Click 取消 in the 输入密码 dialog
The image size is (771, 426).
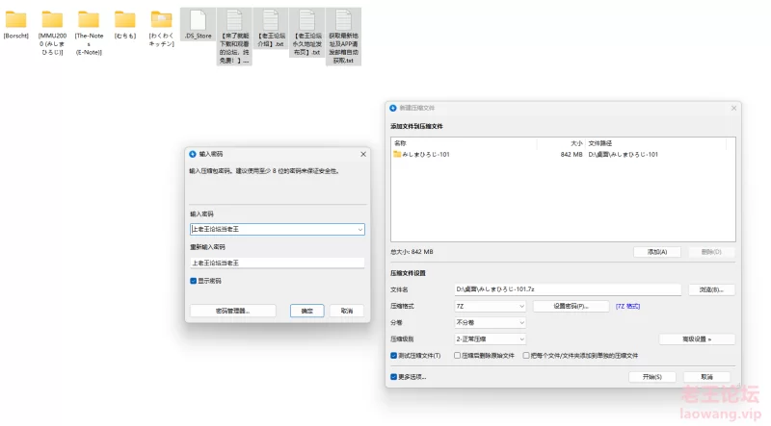coord(347,311)
